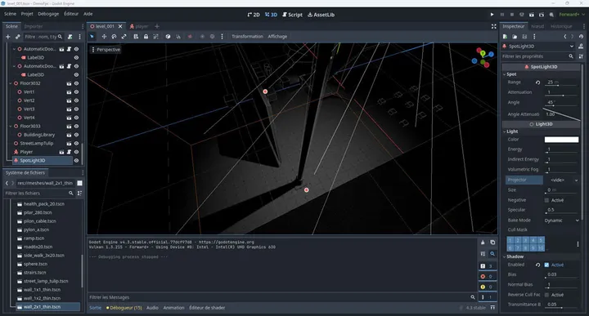Activate the Select mode tool
589x316 pixels.
coord(92,37)
